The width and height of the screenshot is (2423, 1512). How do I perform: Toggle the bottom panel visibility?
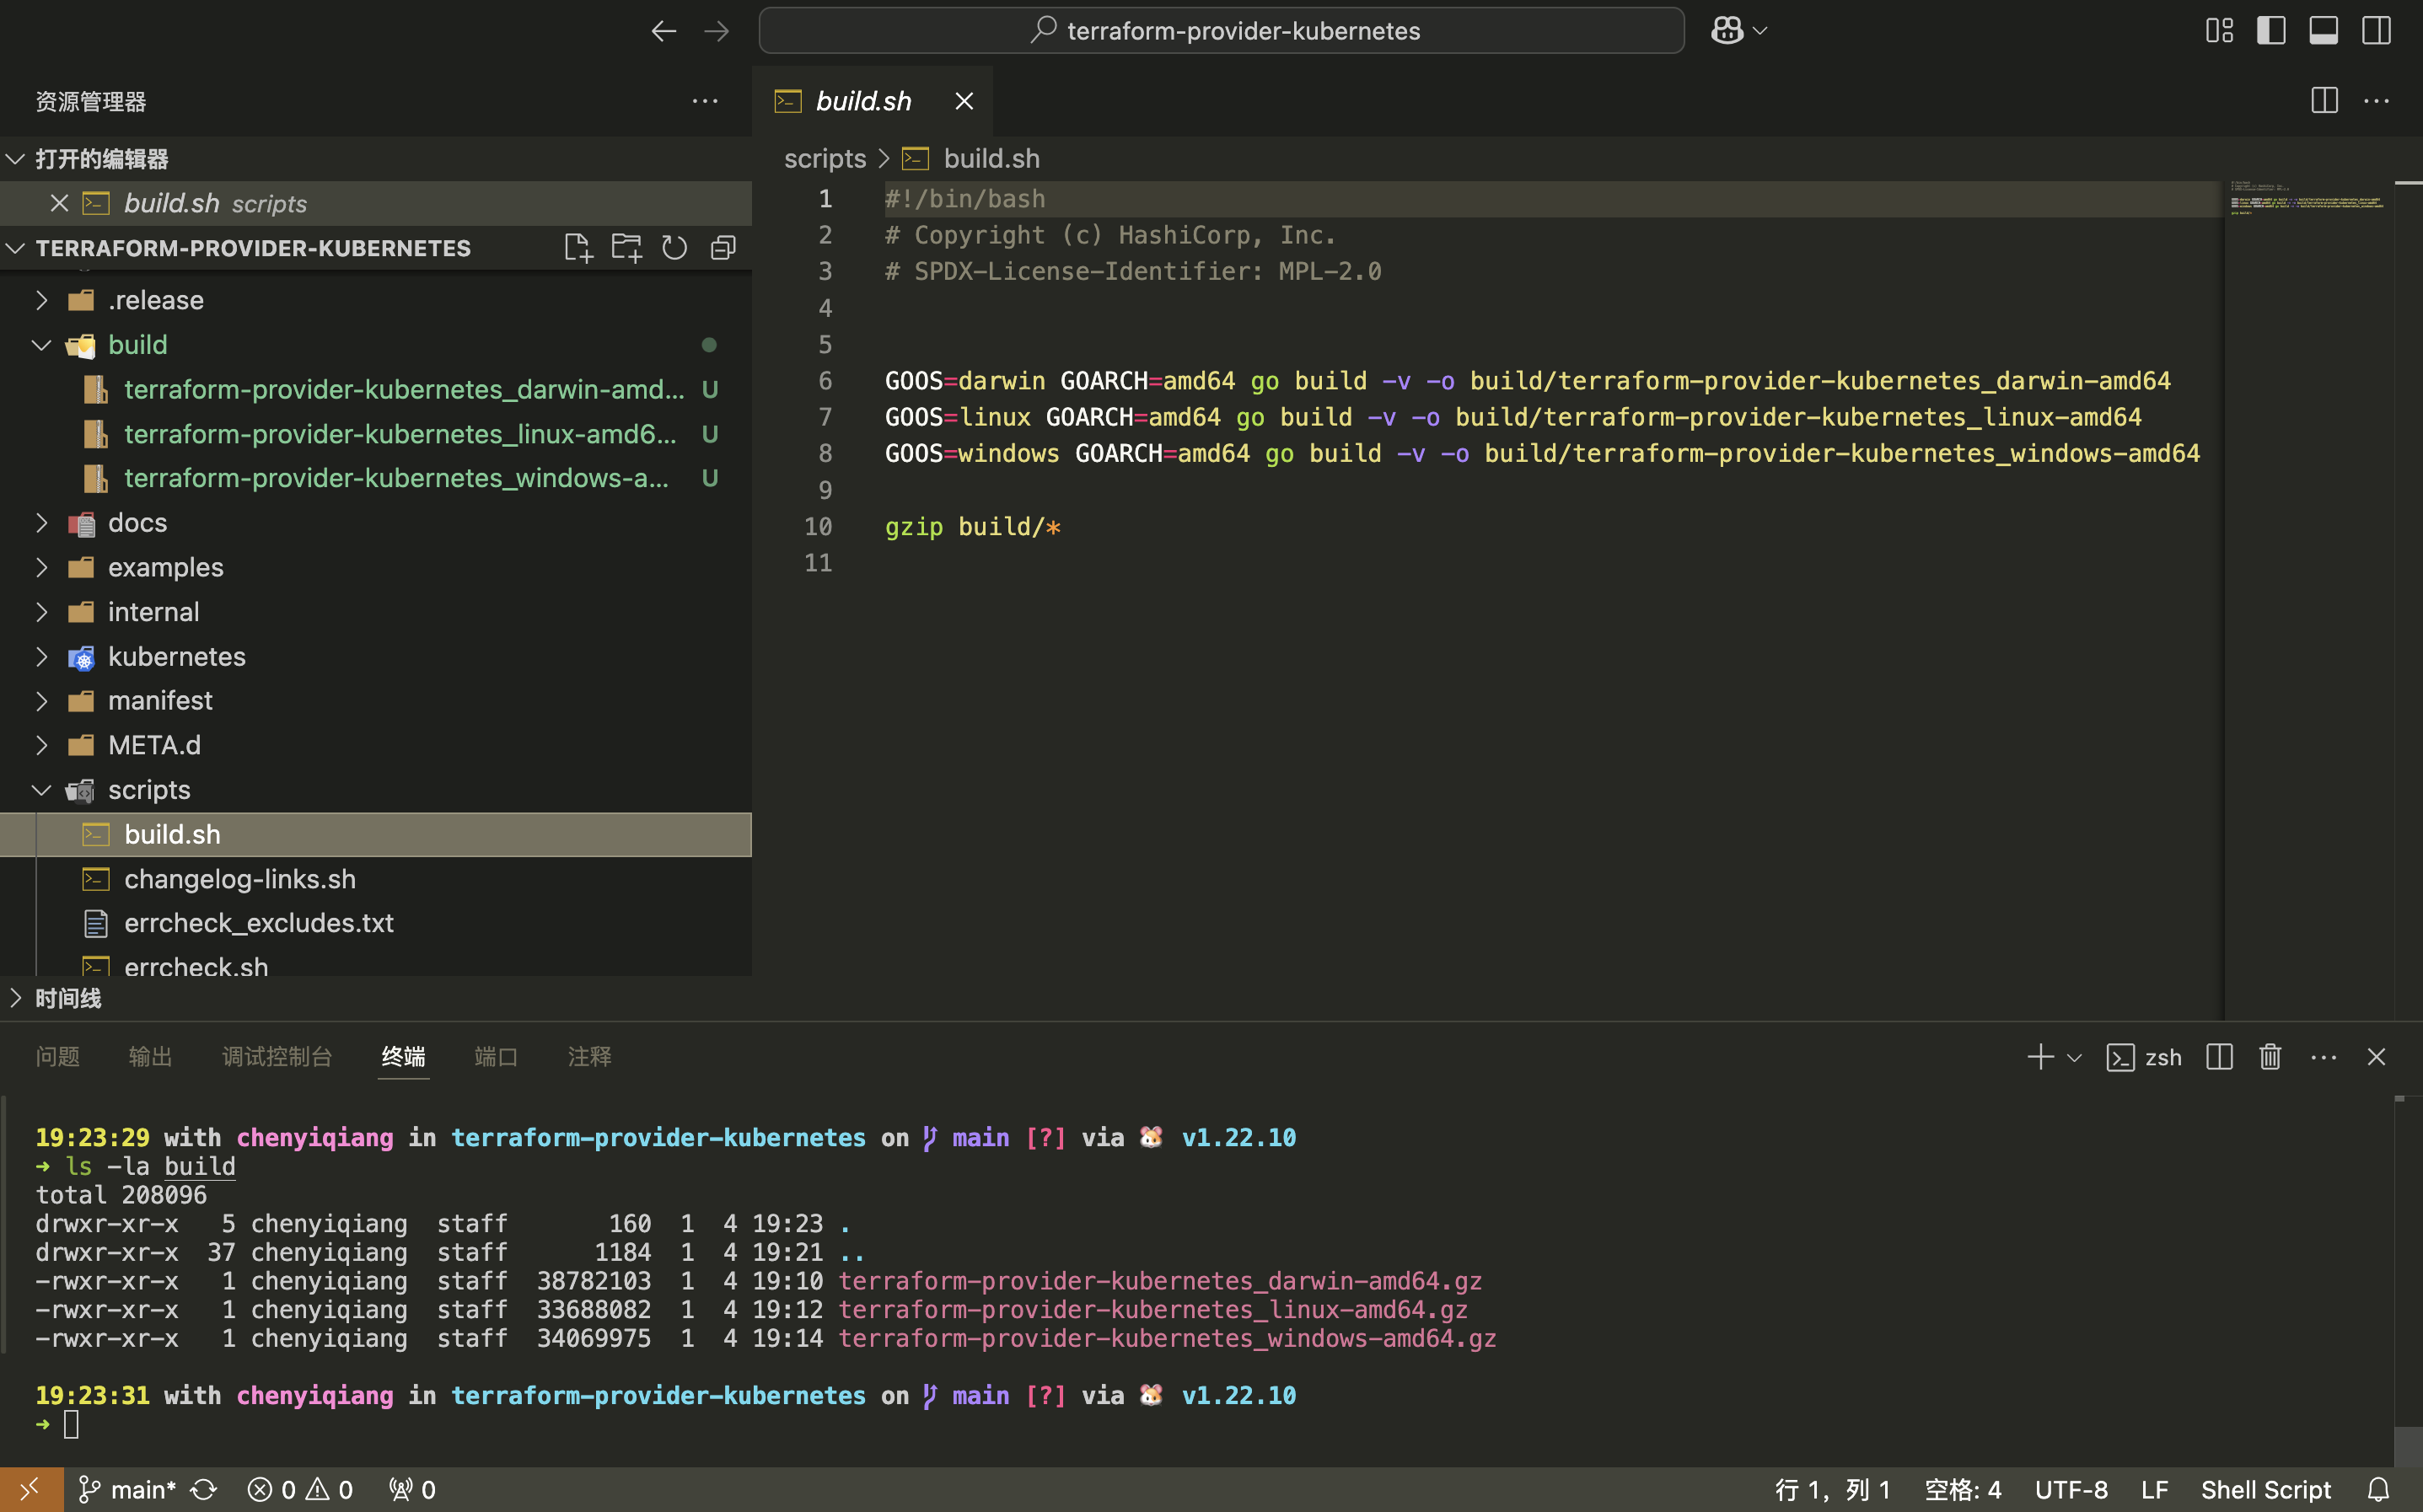[x=2323, y=31]
